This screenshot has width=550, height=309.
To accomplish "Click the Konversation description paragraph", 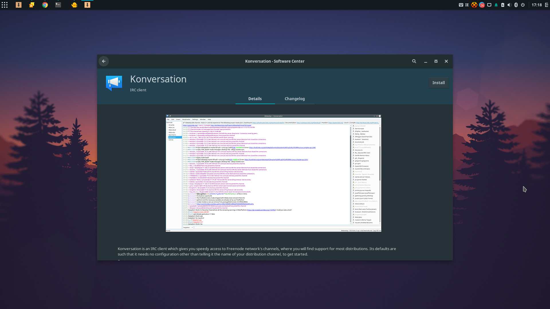I will tap(257, 251).
